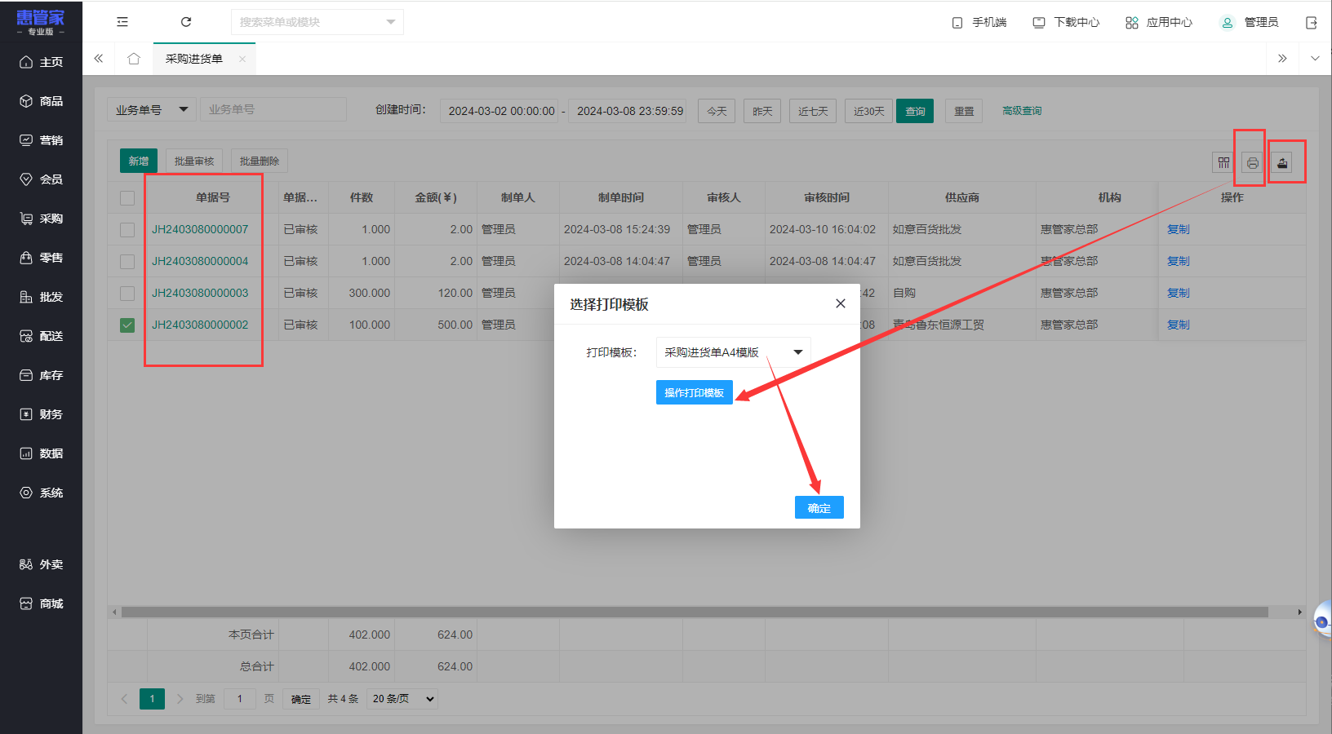The width and height of the screenshot is (1332, 734).
Task: Open the 配送 sidebar module
Action: tap(41, 336)
